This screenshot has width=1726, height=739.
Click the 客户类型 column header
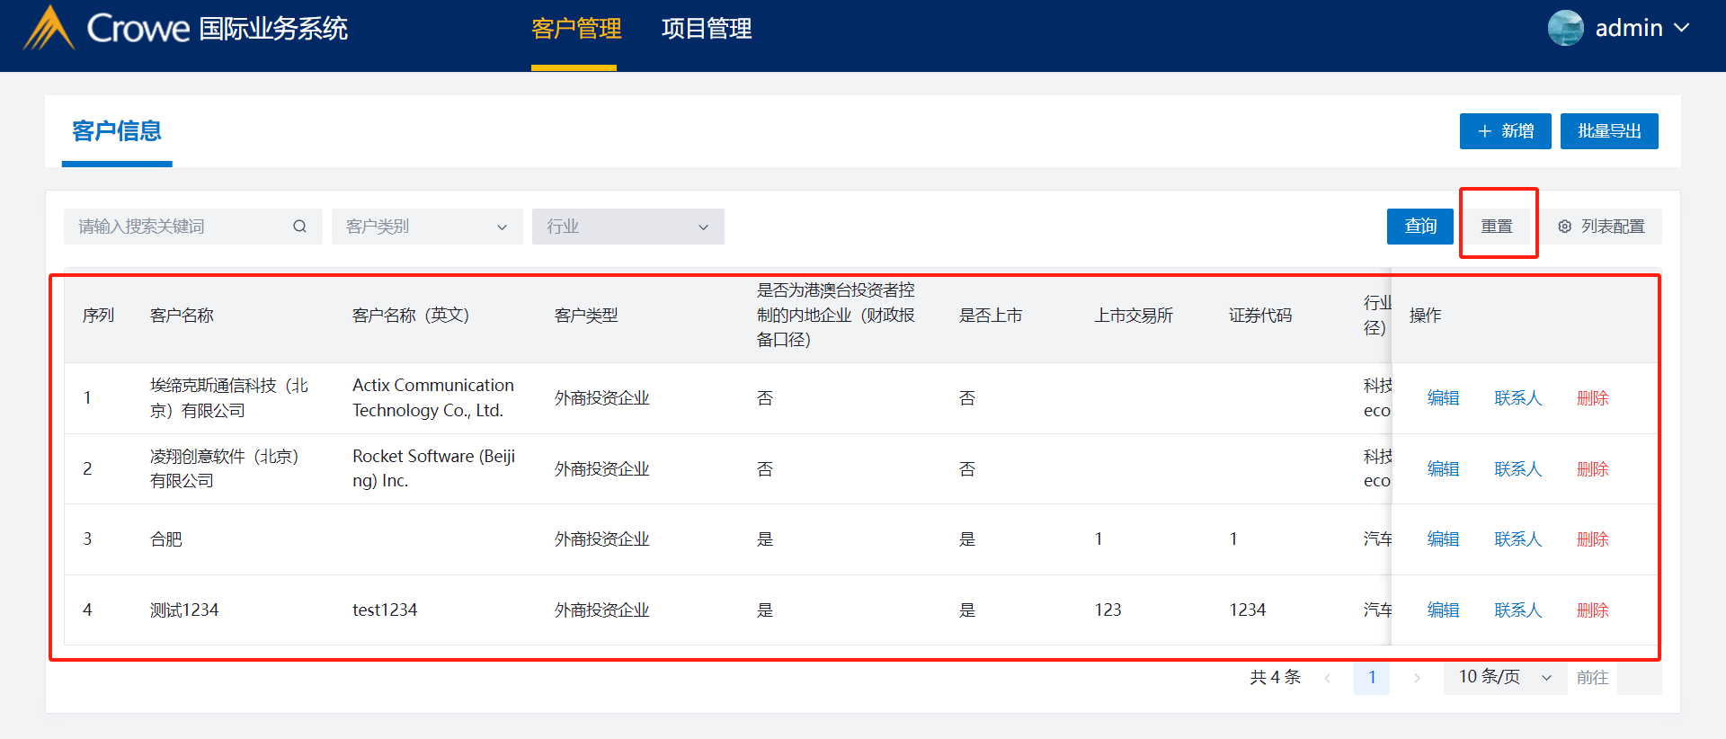[x=586, y=316]
